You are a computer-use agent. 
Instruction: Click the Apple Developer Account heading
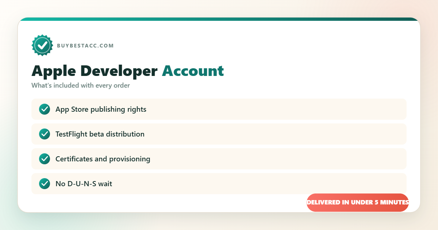point(128,70)
